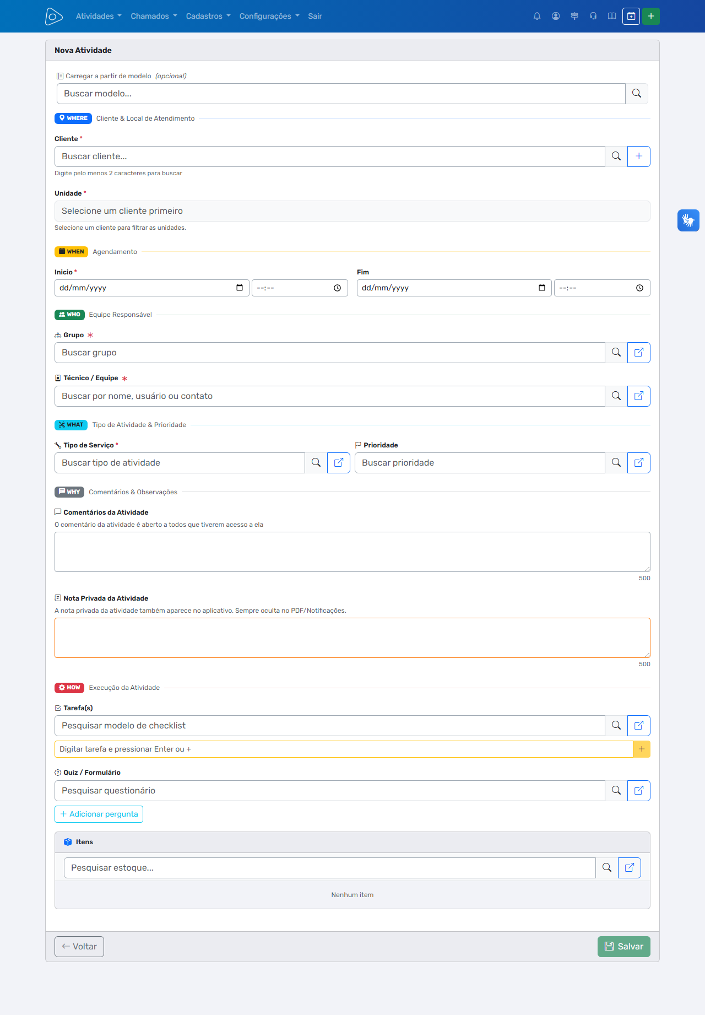
Task: Click the green plus button in navbar
Action: point(651,16)
